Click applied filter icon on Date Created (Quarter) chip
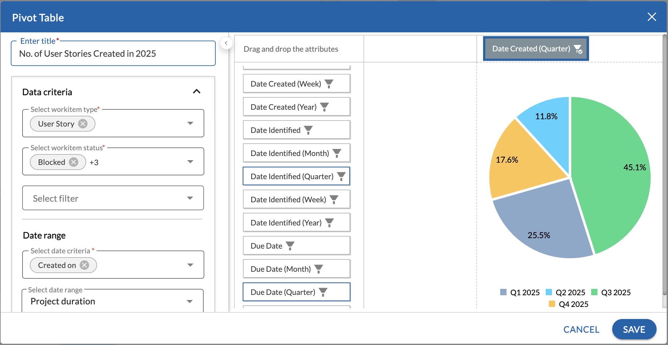Viewport: 668px width, 345px height. tap(578, 49)
